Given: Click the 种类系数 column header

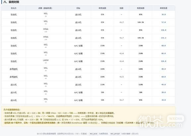Looking at the screenshot, I should tap(102, 8).
